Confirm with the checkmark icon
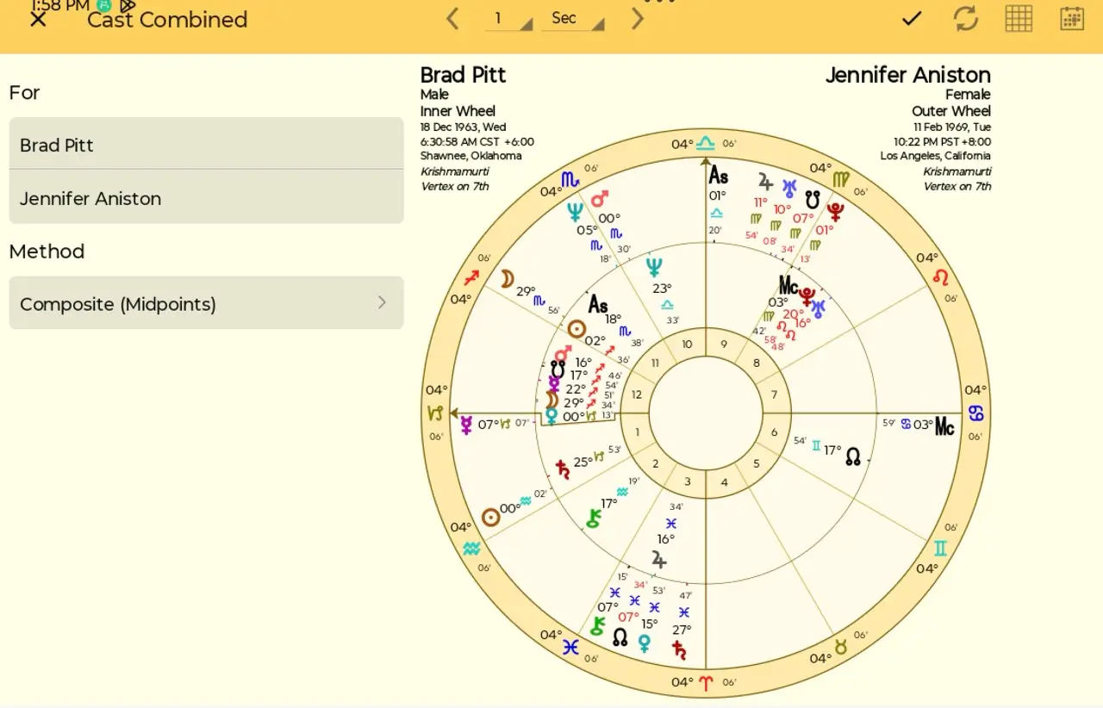Viewport: 1103px width, 708px height. pos(912,18)
